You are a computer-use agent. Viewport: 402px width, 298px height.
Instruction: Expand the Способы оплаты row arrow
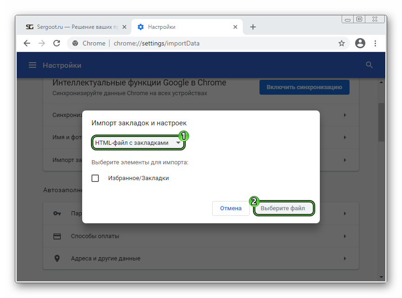(x=345, y=236)
